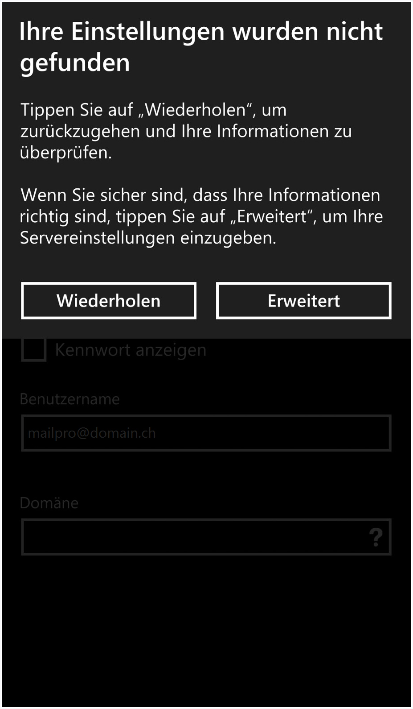Click the question mark help icon

376,537
